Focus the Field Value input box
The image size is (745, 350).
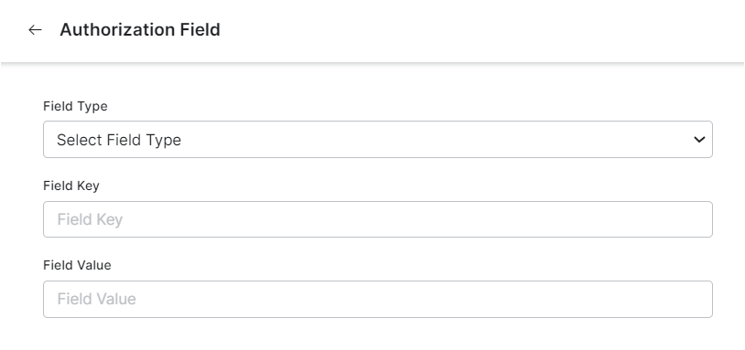point(378,299)
